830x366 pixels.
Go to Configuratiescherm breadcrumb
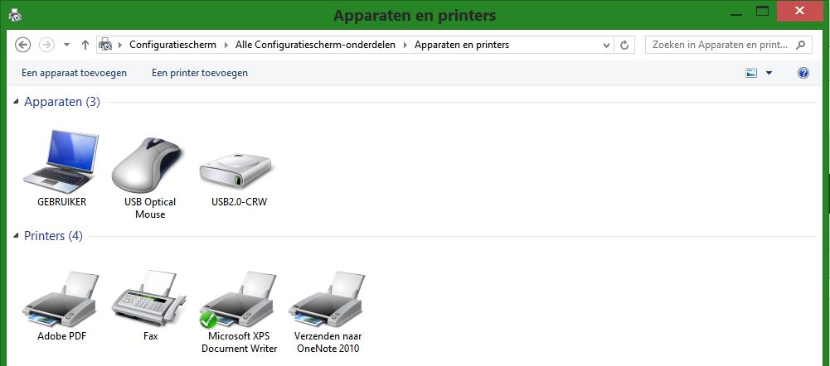click(173, 45)
